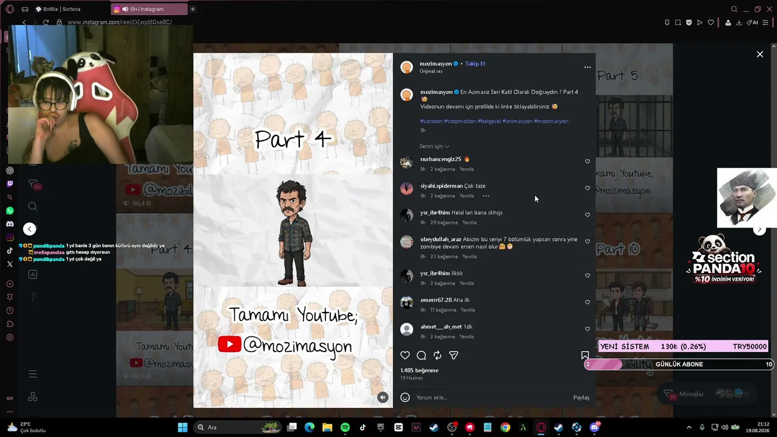
Task: Select the '(9+) Instagram' browser tab
Action: (x=149, y=9)
